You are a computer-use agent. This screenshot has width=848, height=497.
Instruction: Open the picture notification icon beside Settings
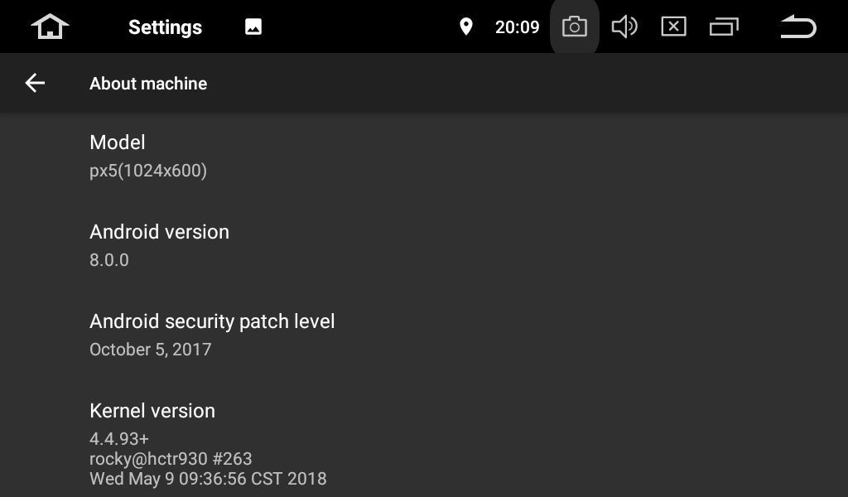point(253,27)
